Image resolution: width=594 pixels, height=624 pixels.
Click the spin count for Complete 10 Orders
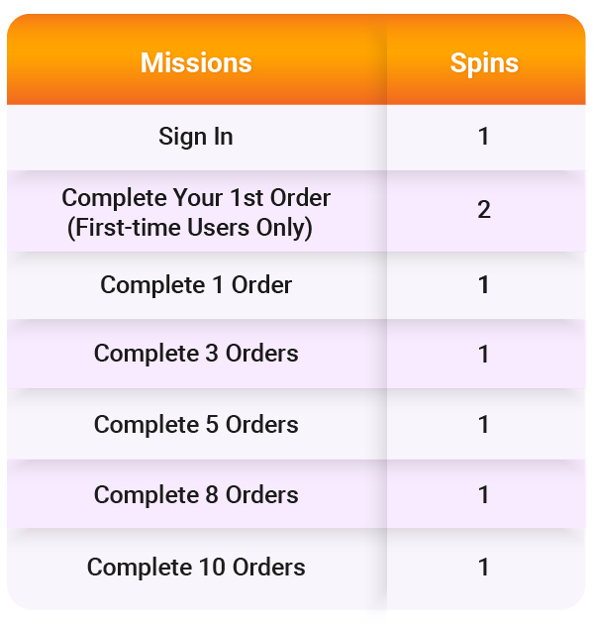tap(484, 568)
